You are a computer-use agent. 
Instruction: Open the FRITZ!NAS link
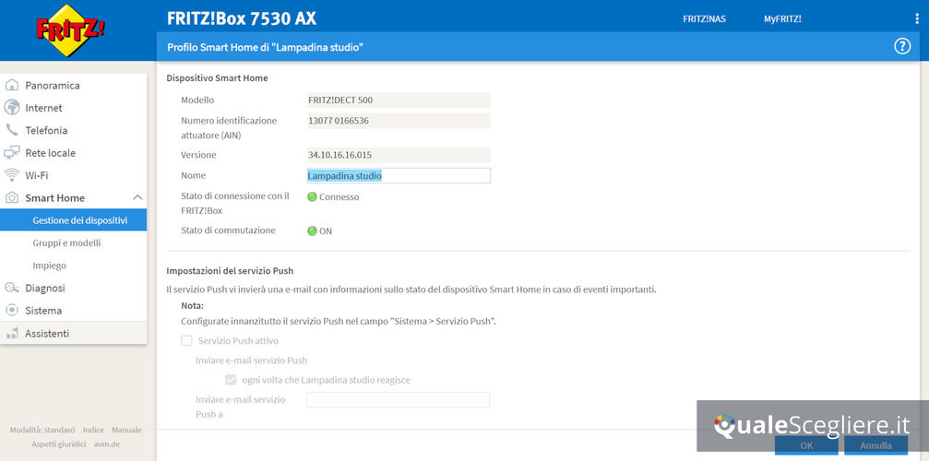pyautogui.click(x=704, y=18)
